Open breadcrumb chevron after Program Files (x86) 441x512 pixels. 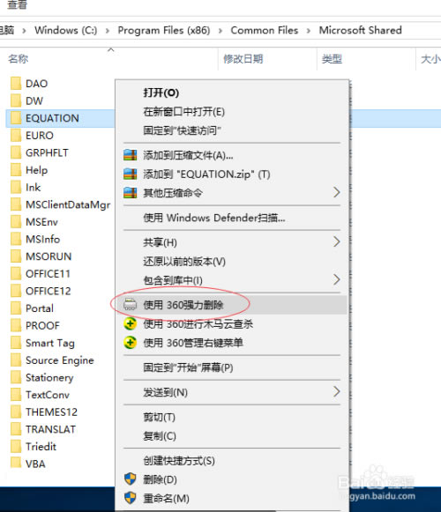tap(220, 31)
